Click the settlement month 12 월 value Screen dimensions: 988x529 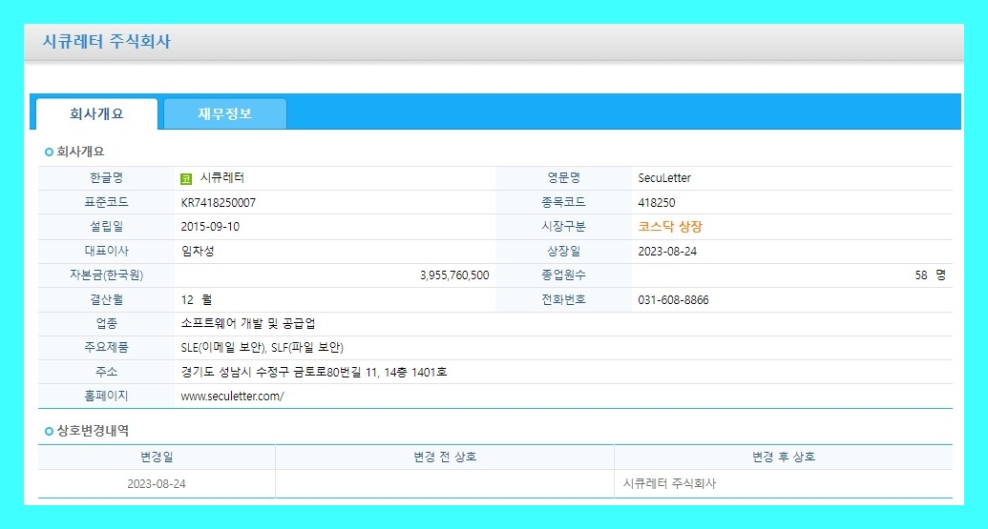[x=196, y=299]
